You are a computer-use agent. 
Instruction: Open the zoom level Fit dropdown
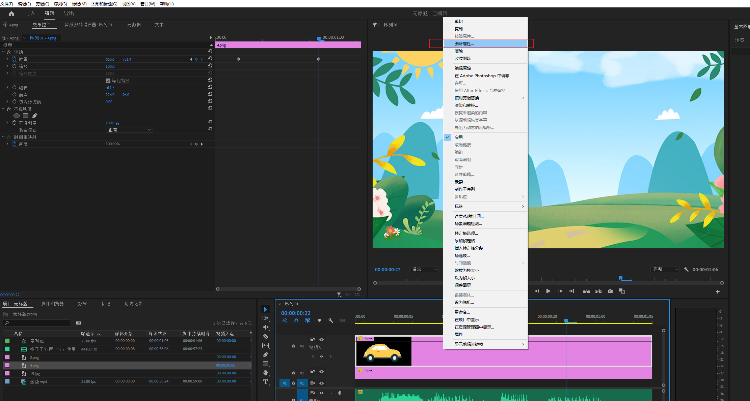[x=424, y=270]
